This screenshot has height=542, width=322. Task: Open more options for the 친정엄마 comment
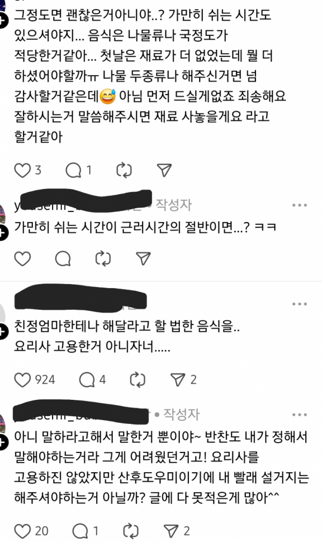[299, 304]
